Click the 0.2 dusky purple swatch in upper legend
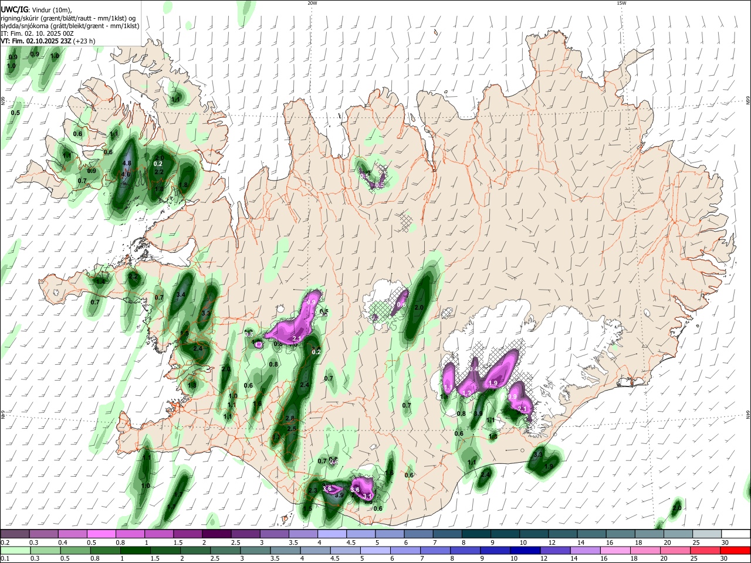Screen dimensions: 751x563 [x=15, y=534]
